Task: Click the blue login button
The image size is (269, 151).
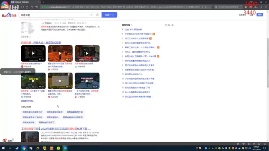Action: (x=260, y=15)
